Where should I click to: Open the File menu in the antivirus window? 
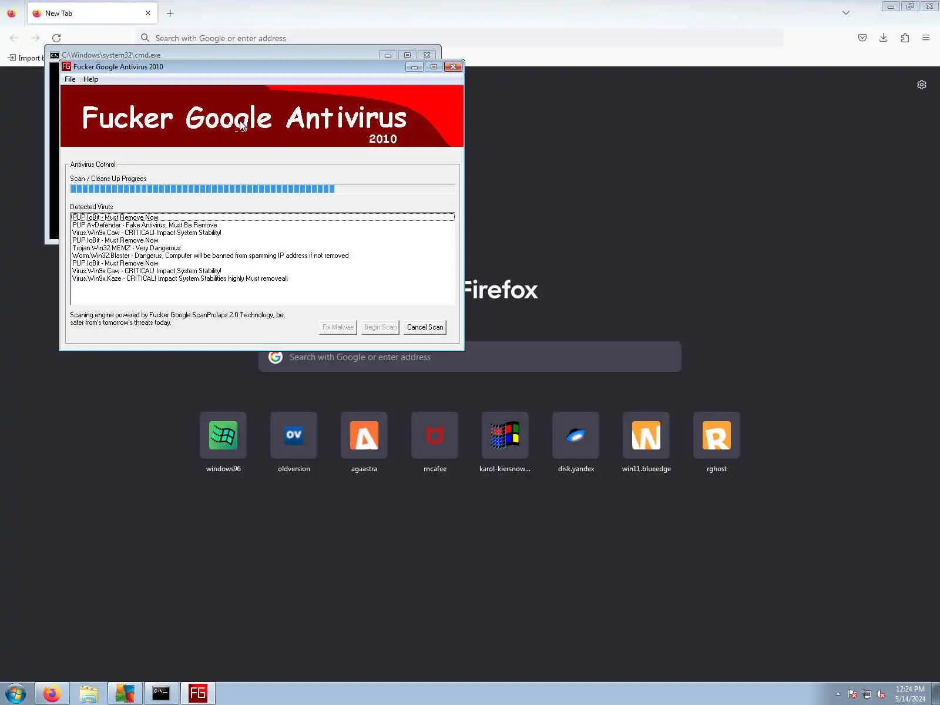click(x=70, y=79)
